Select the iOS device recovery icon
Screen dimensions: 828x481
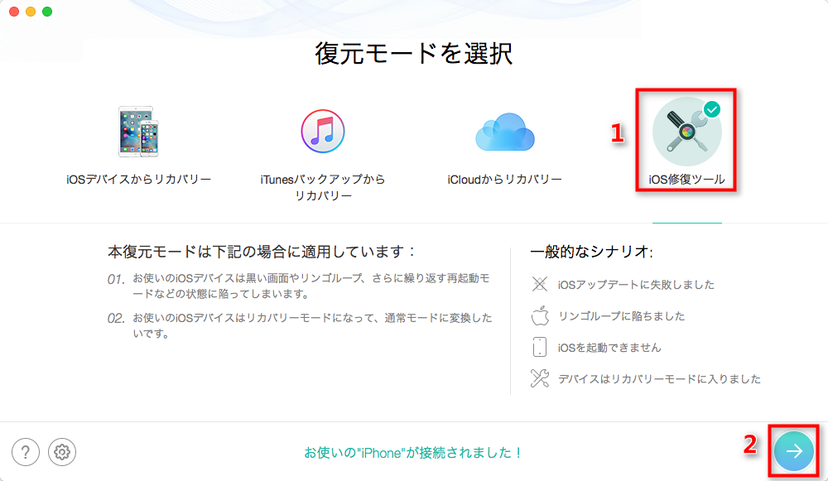coord(139,132)
